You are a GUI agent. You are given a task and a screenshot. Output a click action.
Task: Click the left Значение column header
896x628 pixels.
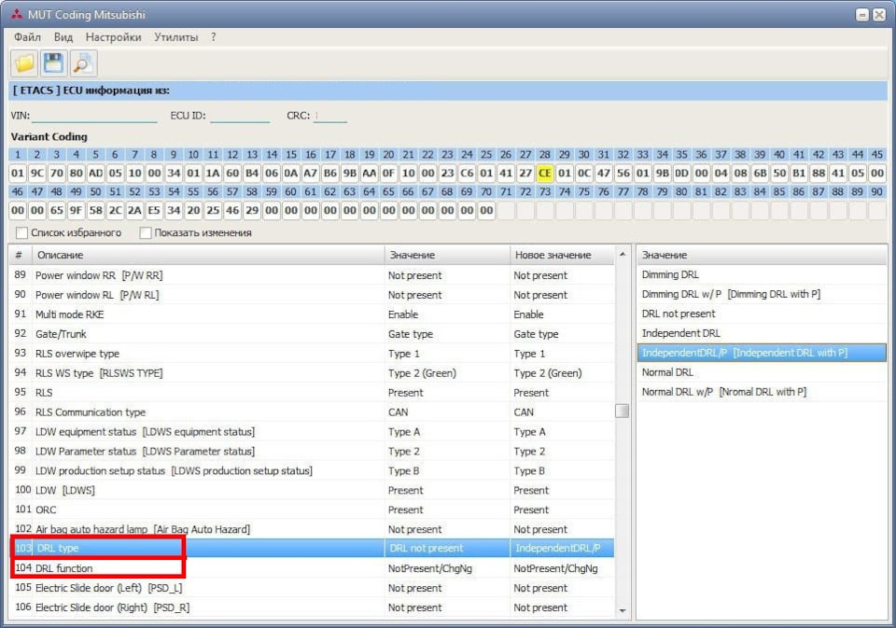tap(447, 255)
